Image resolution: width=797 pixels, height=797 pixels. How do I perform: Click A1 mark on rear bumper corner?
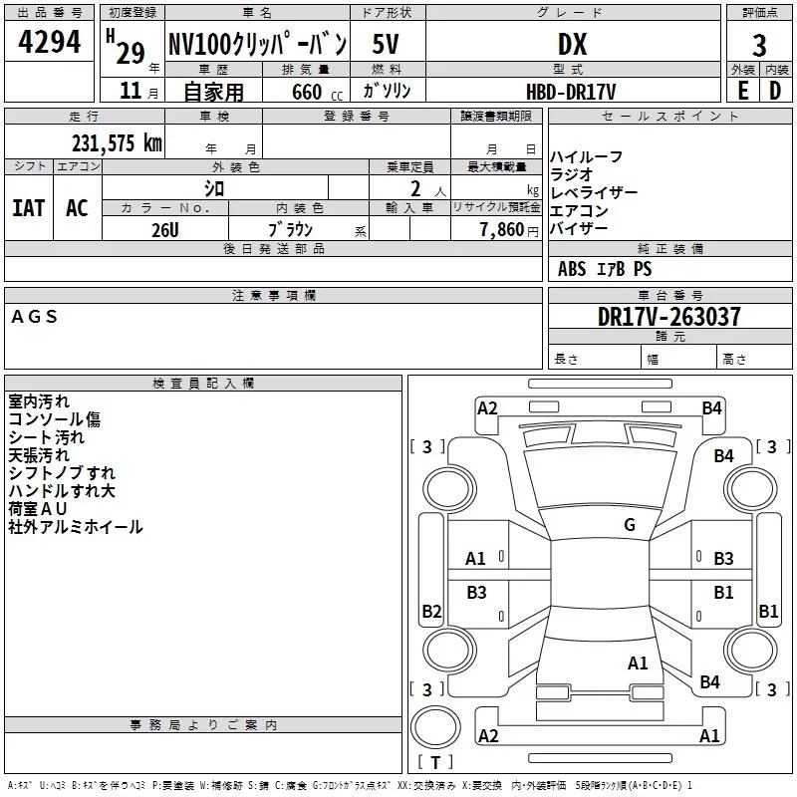[x=709, y=735]
